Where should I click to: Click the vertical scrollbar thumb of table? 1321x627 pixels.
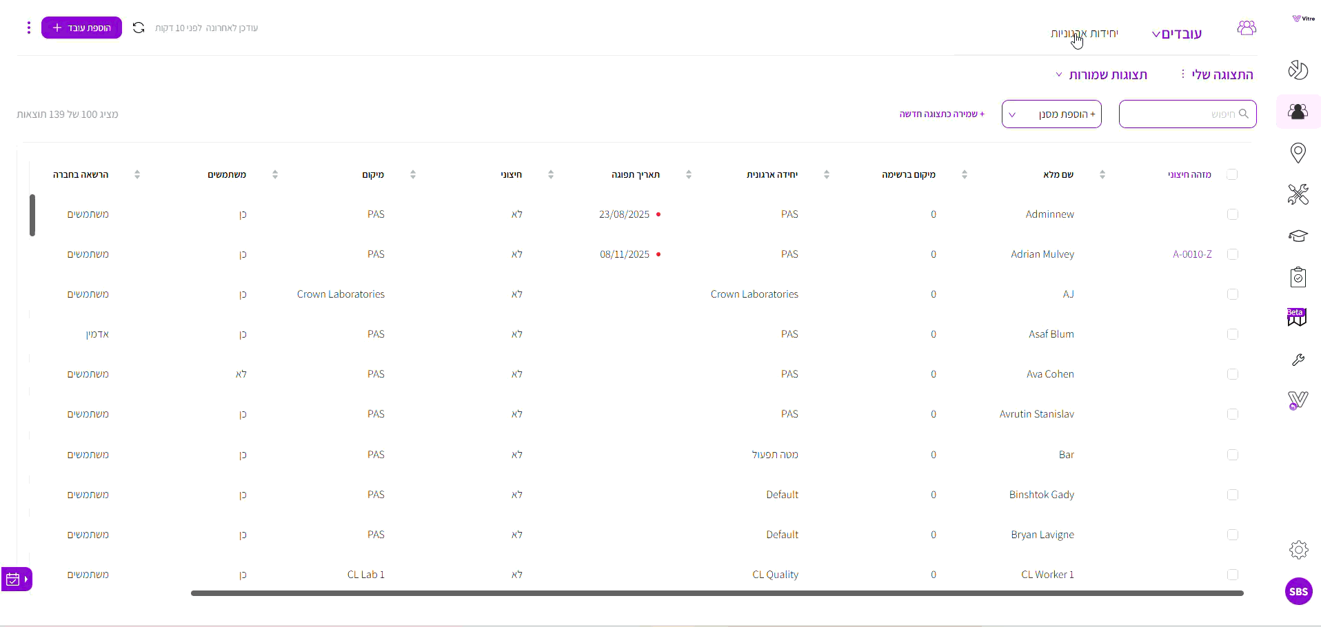click(x=32, y=215)
